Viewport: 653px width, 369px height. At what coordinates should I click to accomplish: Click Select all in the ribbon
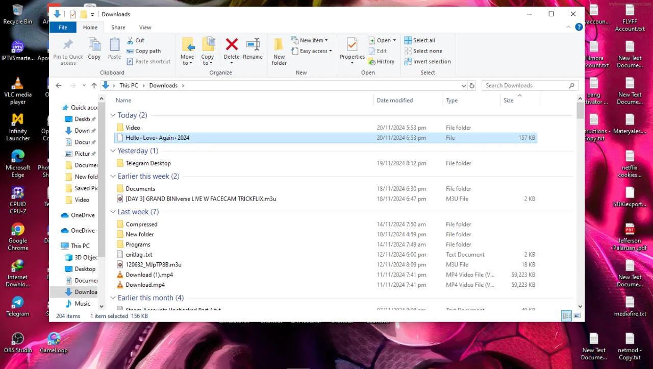pos(420,40)
